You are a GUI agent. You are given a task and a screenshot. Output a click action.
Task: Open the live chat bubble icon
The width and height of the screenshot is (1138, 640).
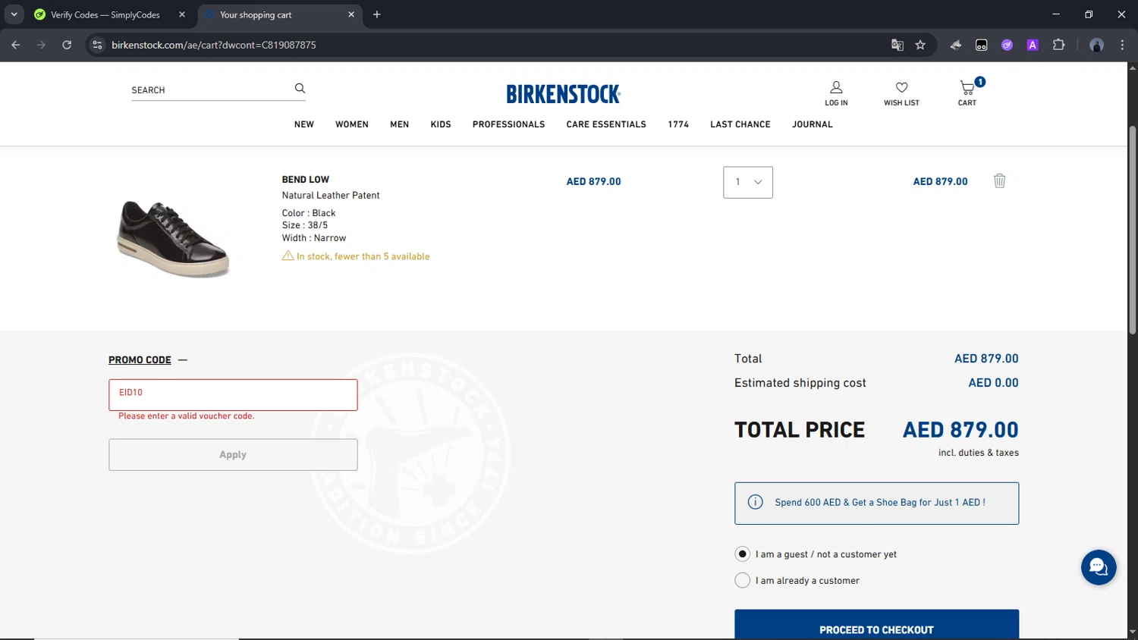(1098, 567)
